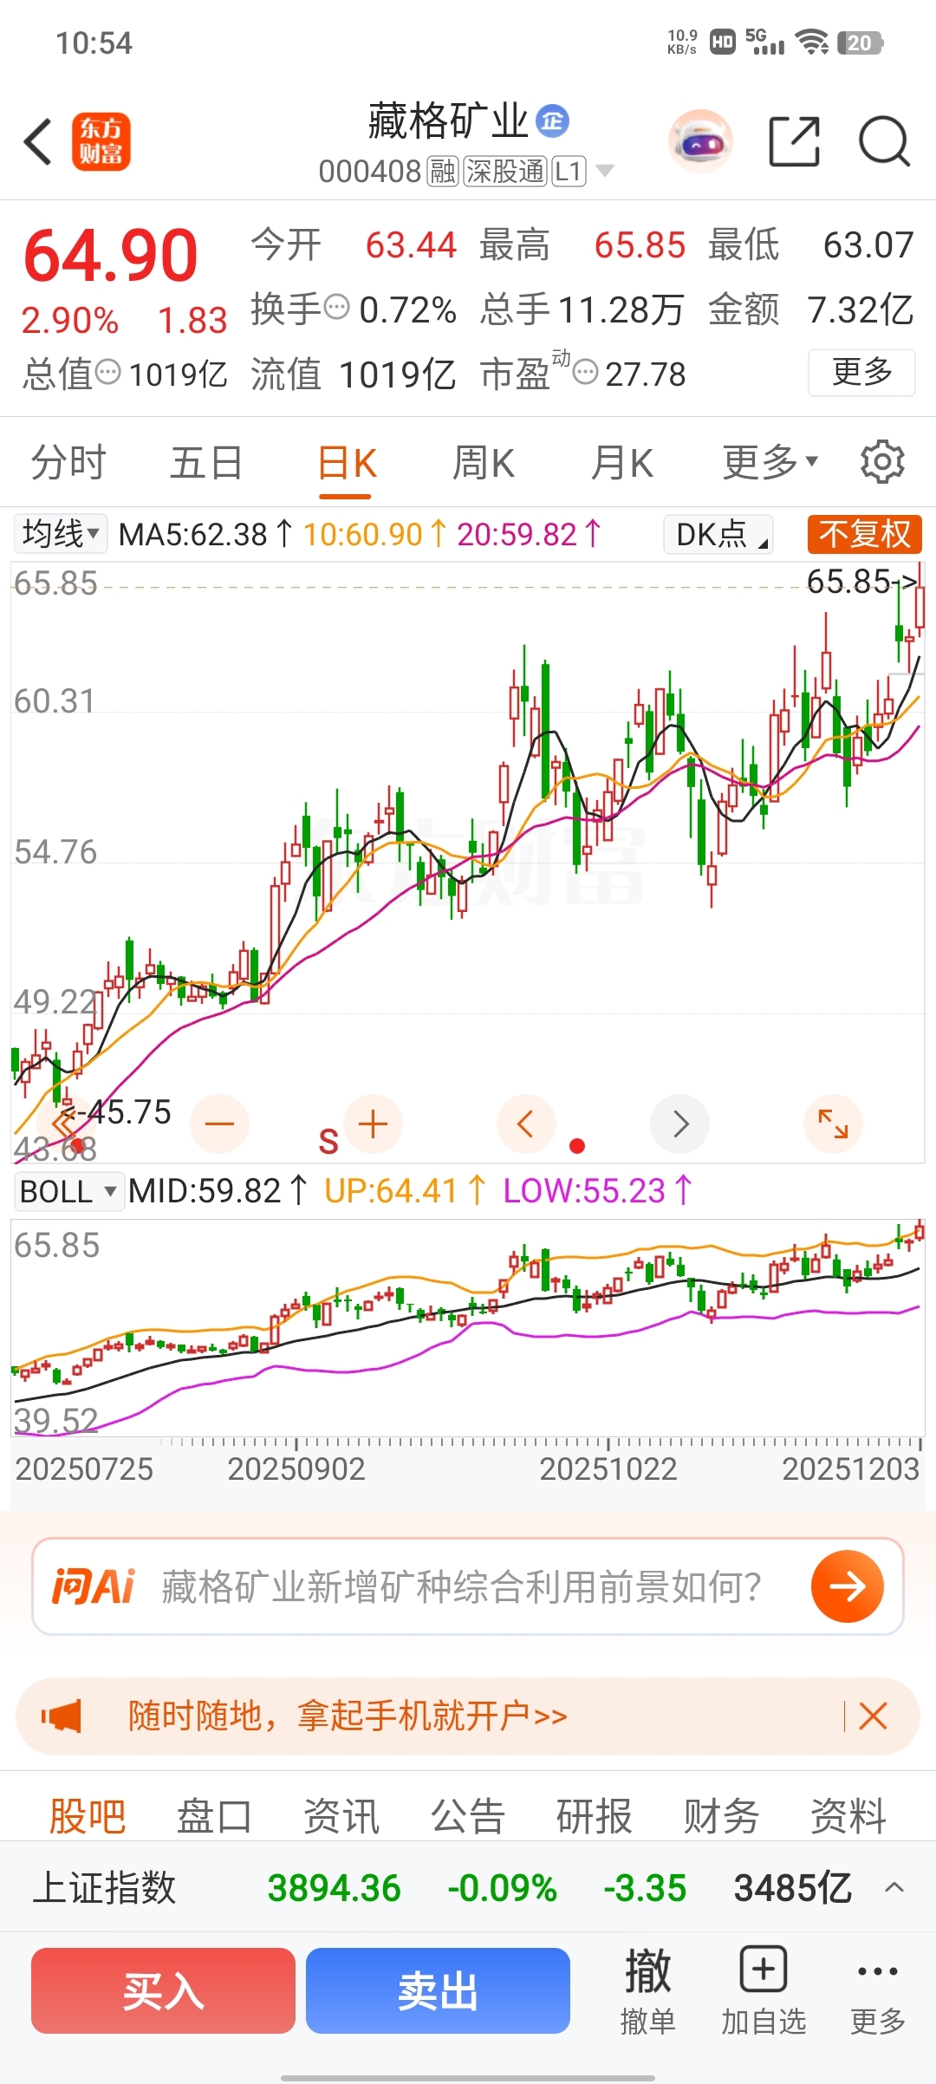
Task: Open BOLL indicator dropdown
Action: pyautogui.click(x=69, y=1191)
